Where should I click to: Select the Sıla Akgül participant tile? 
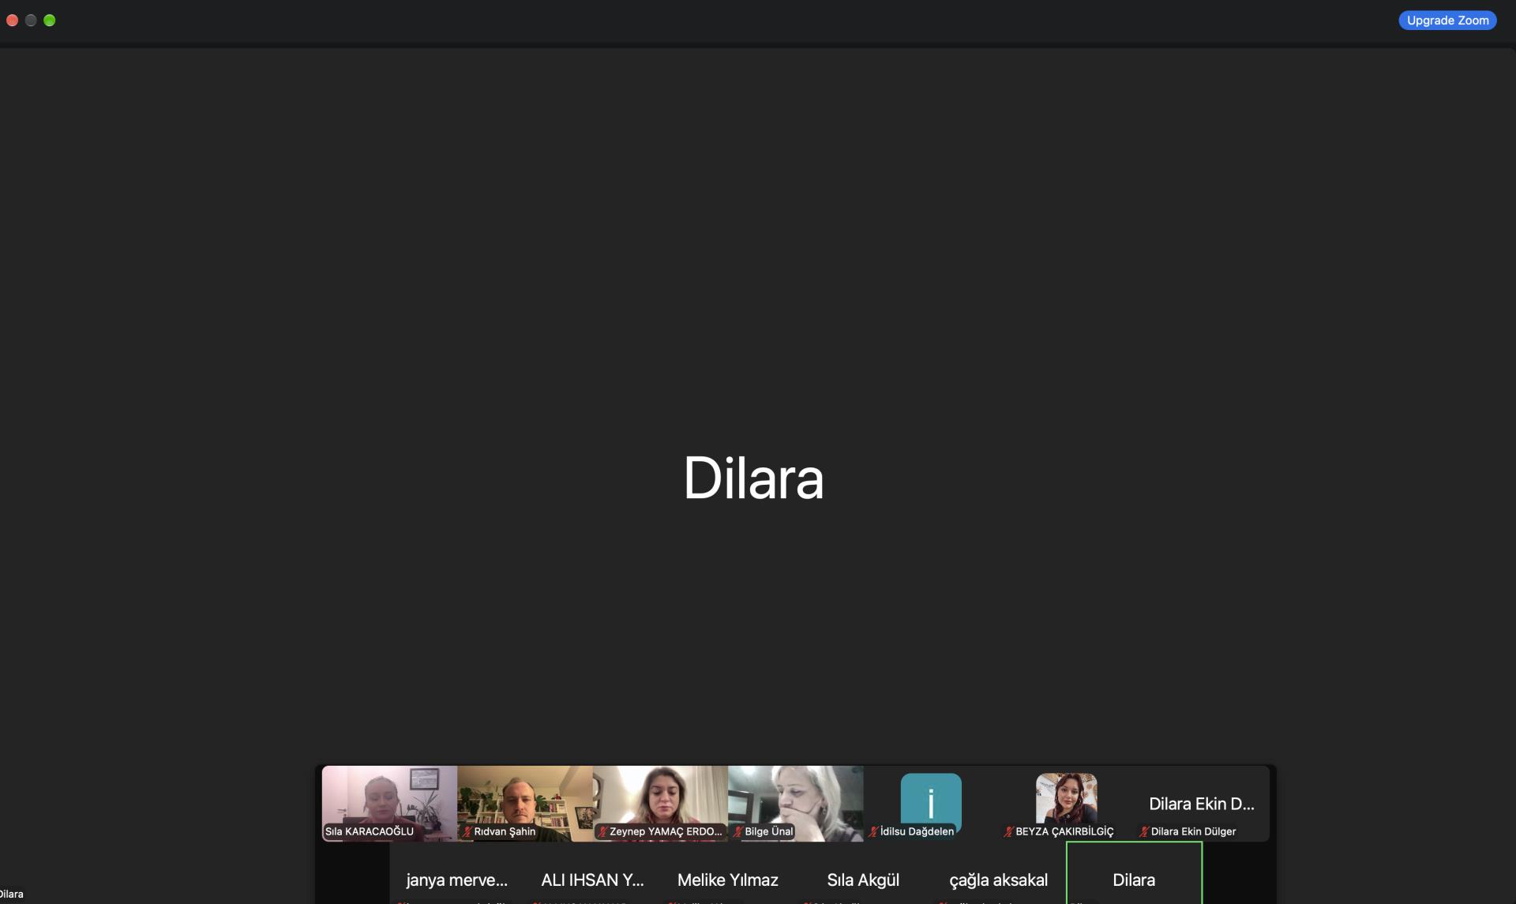coord(863,873)
